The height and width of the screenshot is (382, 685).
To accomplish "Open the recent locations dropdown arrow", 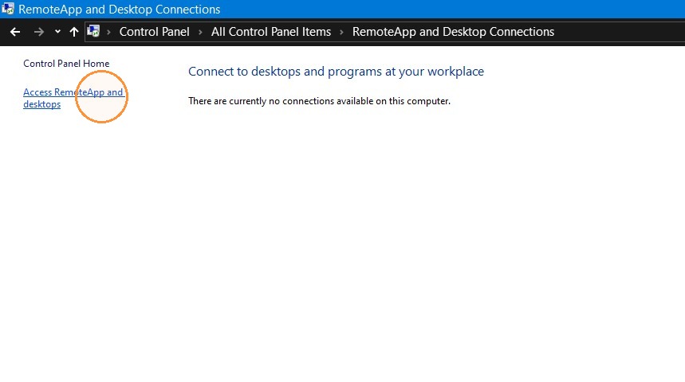I will tap(57, 31).
